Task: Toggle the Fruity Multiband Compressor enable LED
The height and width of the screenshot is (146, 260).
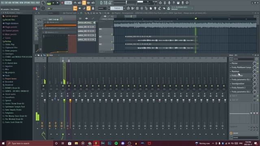Action: coord(258,68)
